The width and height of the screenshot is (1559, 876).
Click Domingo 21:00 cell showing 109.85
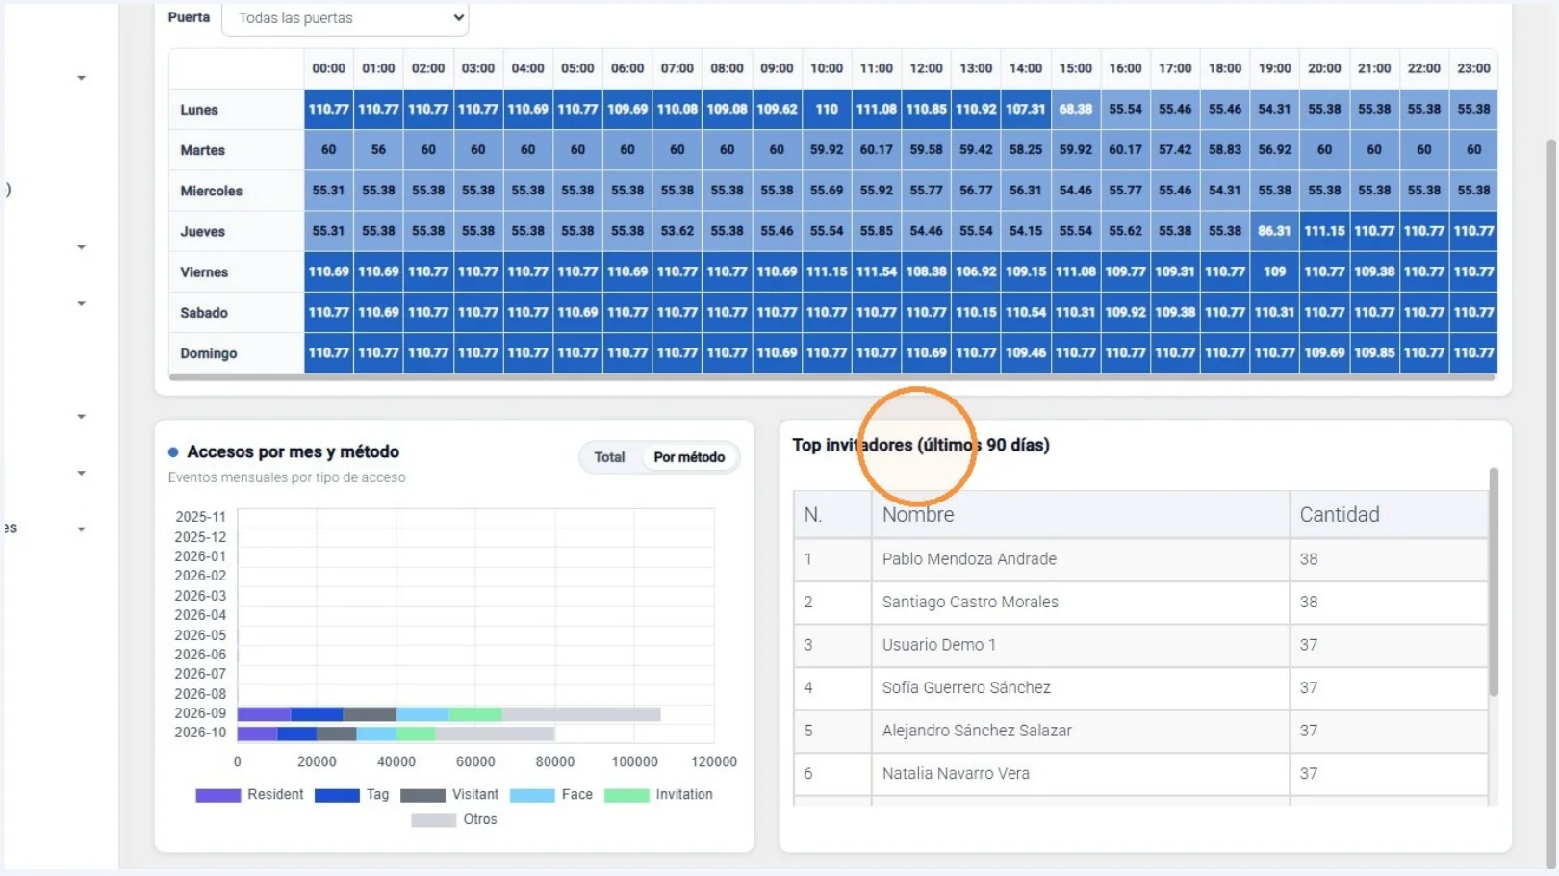(x=1374, y=354)
